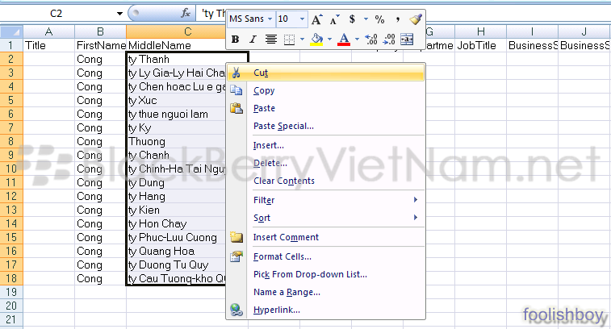Toggle bold in the mini toolbar
Viewport: 611px width, 329px height.
tap(236, 39)
